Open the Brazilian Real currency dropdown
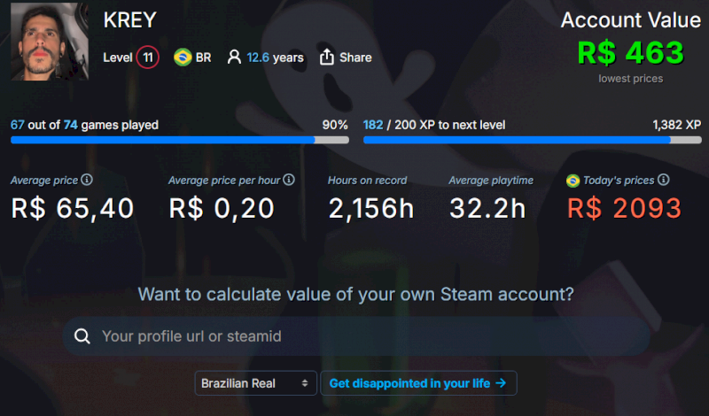Viewport: 709px width, 416px height. (x=255, y=383)
